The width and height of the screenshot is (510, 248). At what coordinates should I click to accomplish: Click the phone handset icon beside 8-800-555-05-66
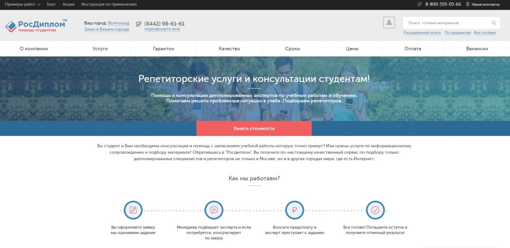420,4
